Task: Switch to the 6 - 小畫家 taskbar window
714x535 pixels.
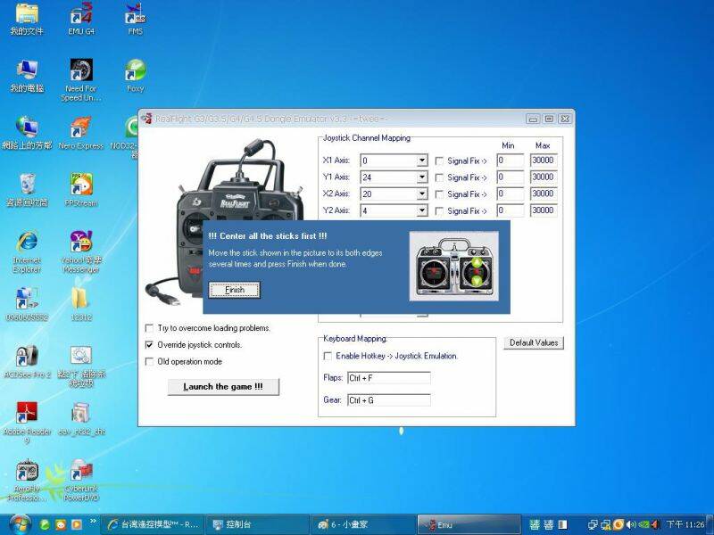Action: (x=363, y=524)
